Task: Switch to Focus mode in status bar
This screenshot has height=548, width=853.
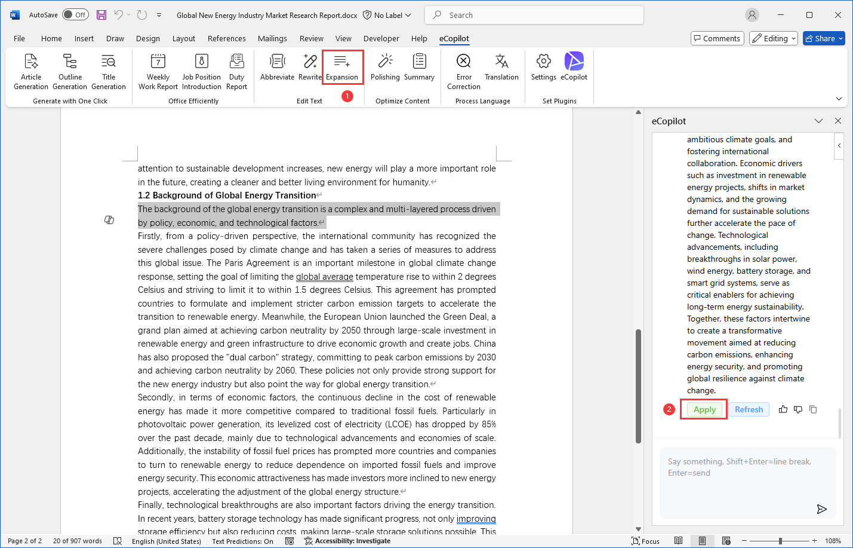Action: [x=645, y=541]
